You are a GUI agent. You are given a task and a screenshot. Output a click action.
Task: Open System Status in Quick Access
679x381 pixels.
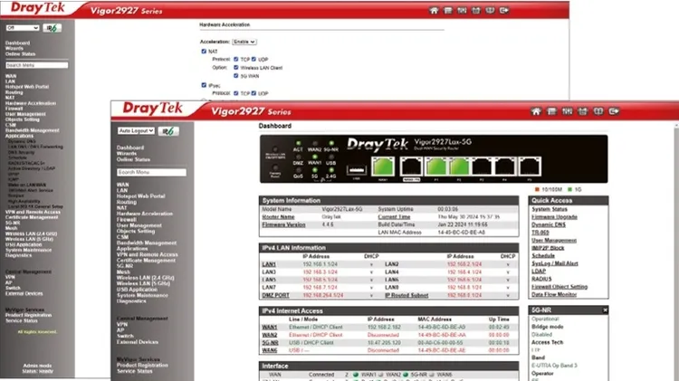click(550, 209)
